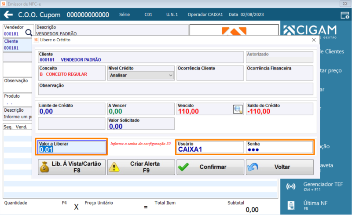Click Lib. À Vista/Cartão F8 button

pyautogui.click(x=72, y=167)
